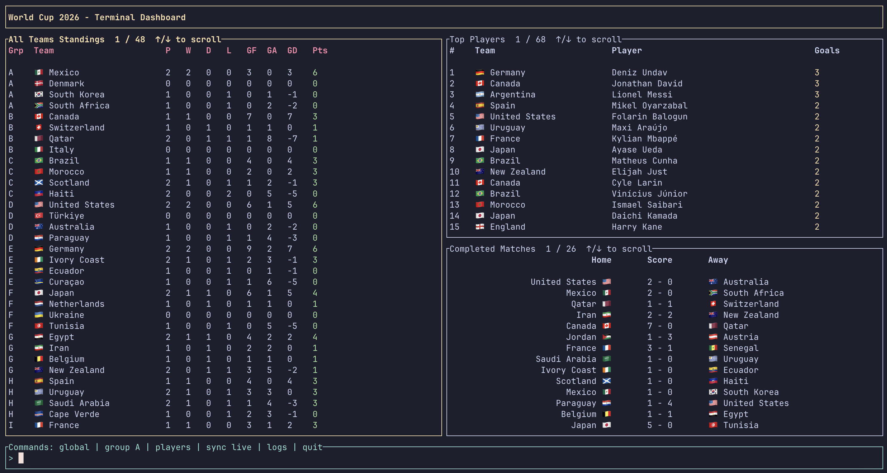Click the Curaçao flag in the standings
Viewport: 887px width, 473px height.
[39, 281]
